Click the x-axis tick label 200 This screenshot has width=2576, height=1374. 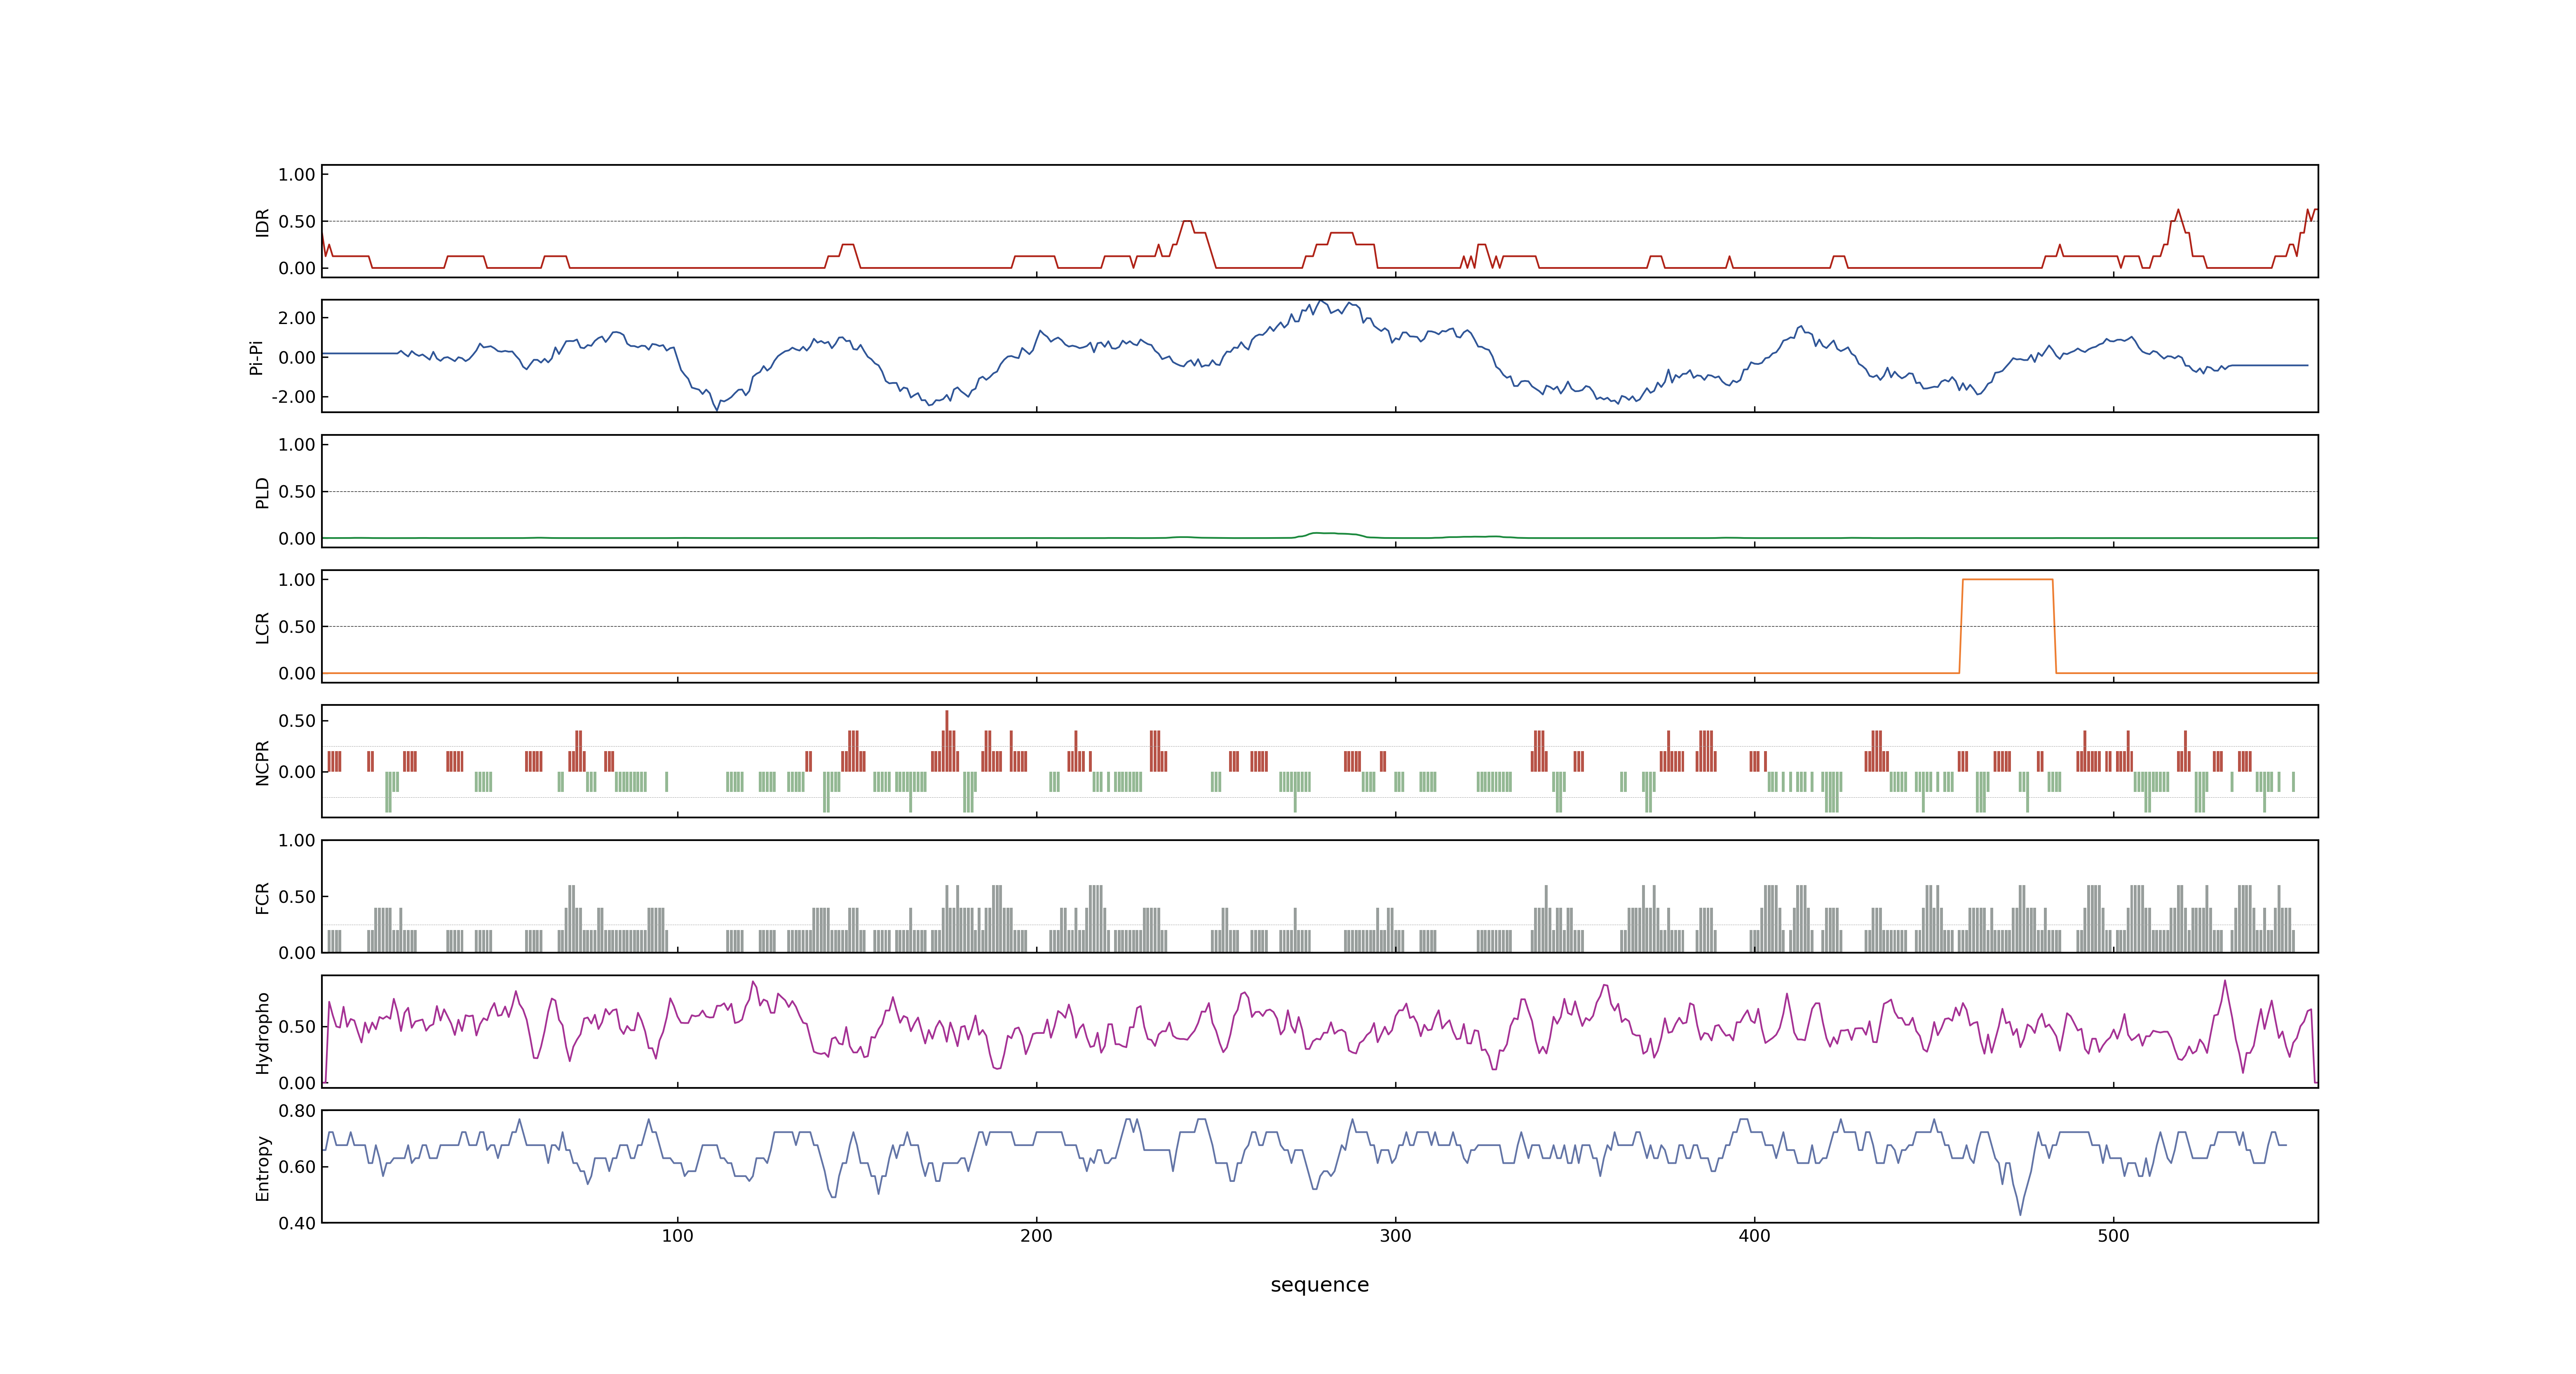click(1036, 1236)
